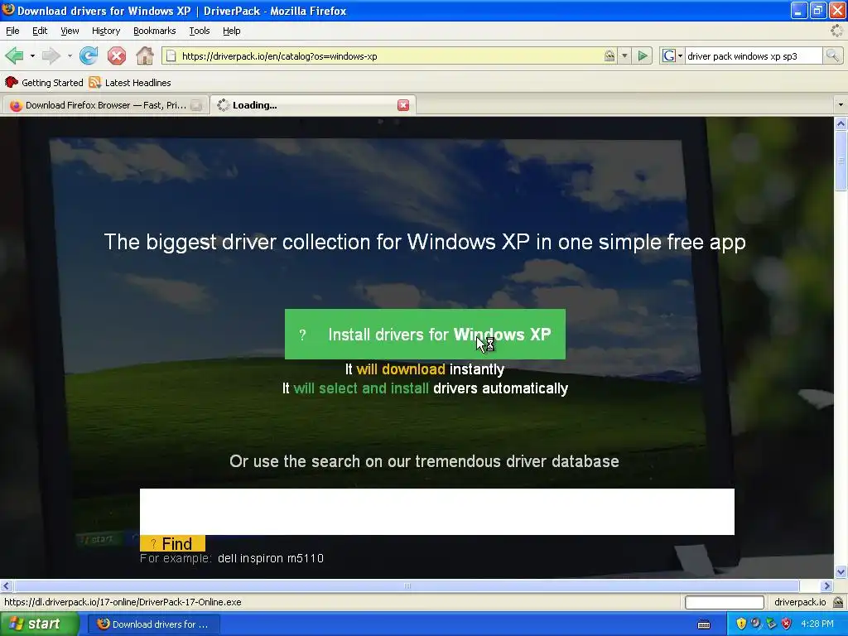
Task: Click the driverpack.io security padlock in status bar
Action: coord(838,602)
